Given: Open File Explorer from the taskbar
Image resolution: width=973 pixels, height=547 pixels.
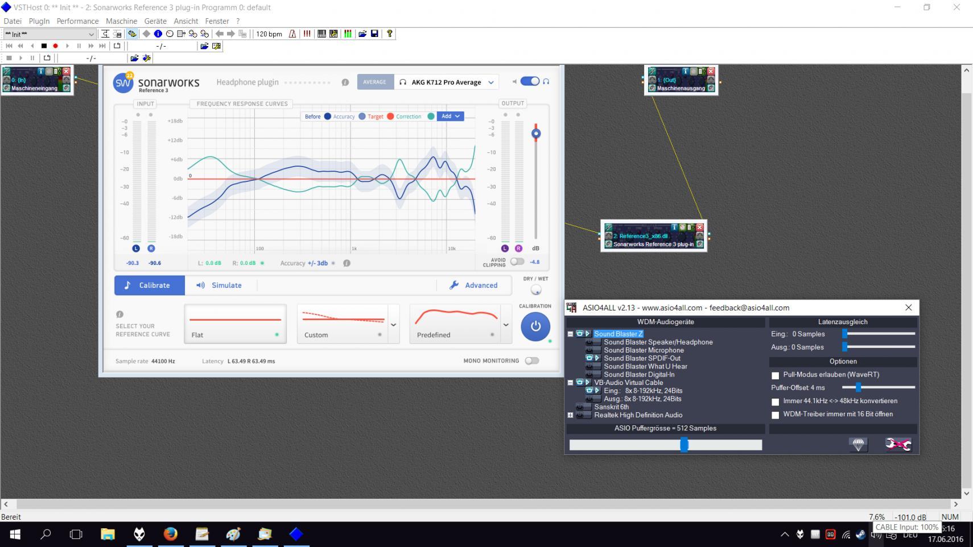Looking at the screenshot, I should tap(108, 534).
